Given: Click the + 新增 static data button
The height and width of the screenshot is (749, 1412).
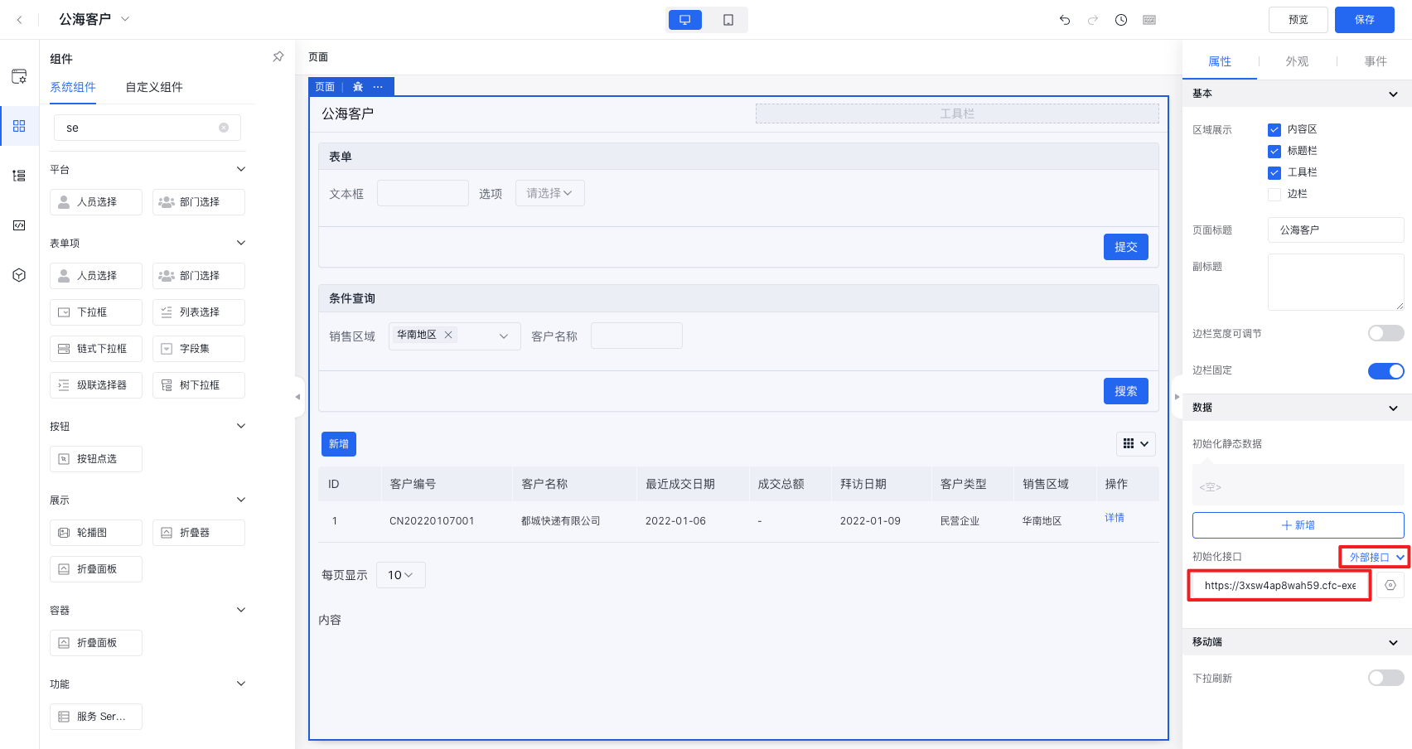Looking at the screenshot, I should pos(1298,525).
